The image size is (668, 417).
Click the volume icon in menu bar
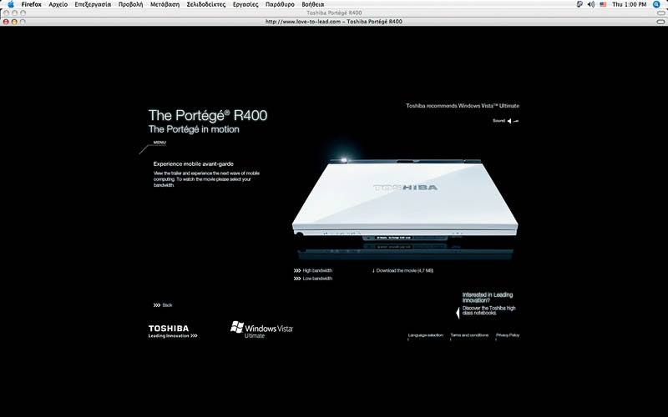(x=591, y=4)
